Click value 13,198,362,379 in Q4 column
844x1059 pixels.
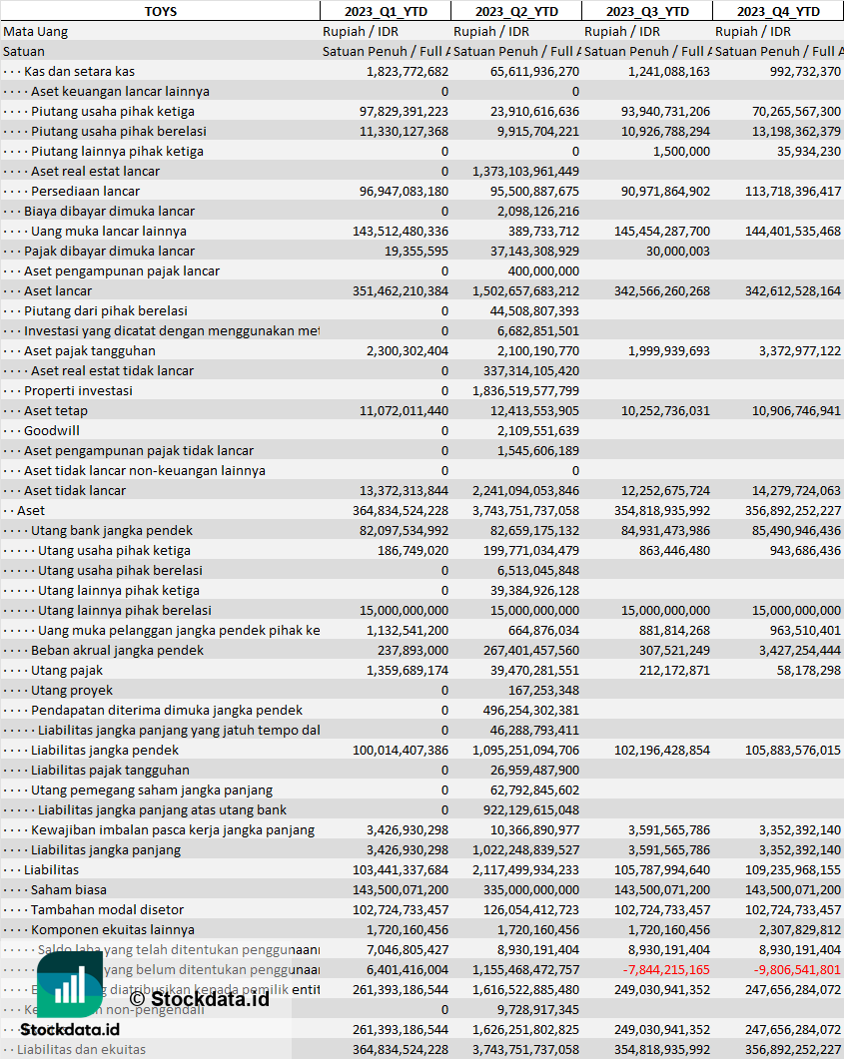(796, 131)
